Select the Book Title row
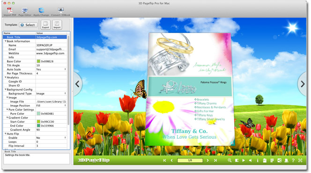Screen dimensions: 311x173 click(x=35, y=37)
